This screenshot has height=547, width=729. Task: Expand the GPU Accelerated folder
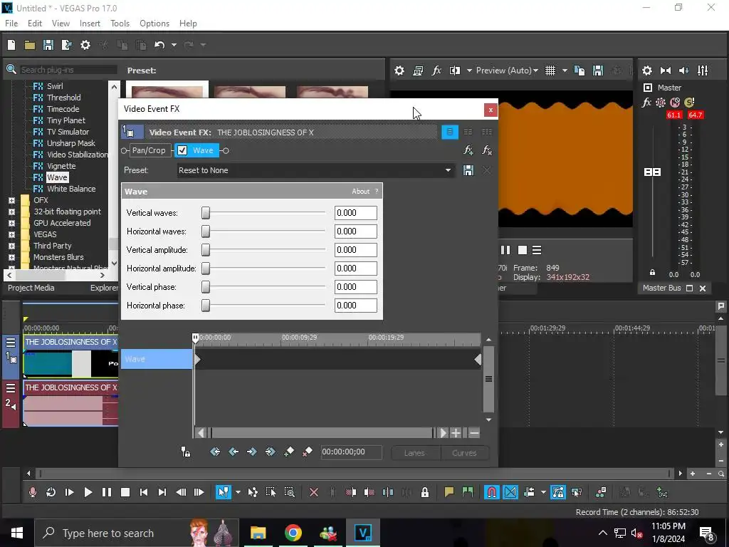point(11,223)
